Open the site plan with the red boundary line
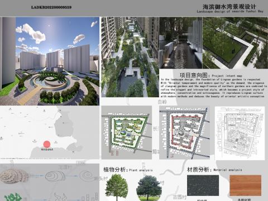The width and height of the screenshot is (268, 201). pyautogui.click(x=184, y=133)
